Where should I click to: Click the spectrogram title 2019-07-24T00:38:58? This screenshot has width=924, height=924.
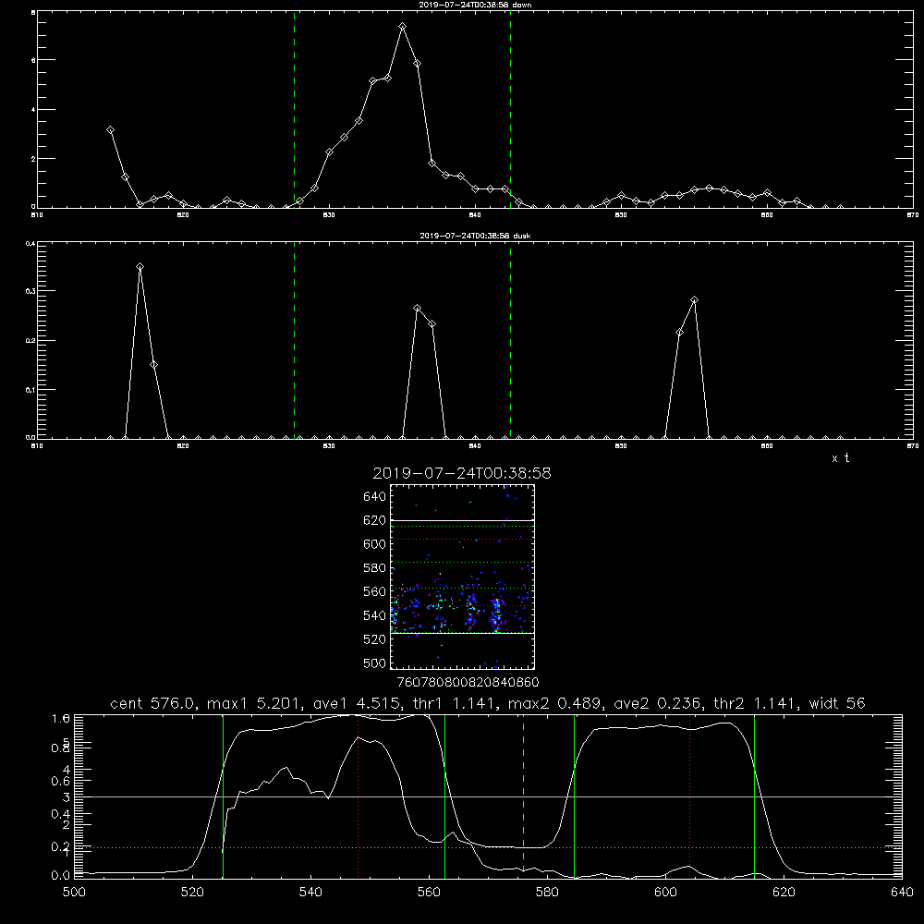462,473
